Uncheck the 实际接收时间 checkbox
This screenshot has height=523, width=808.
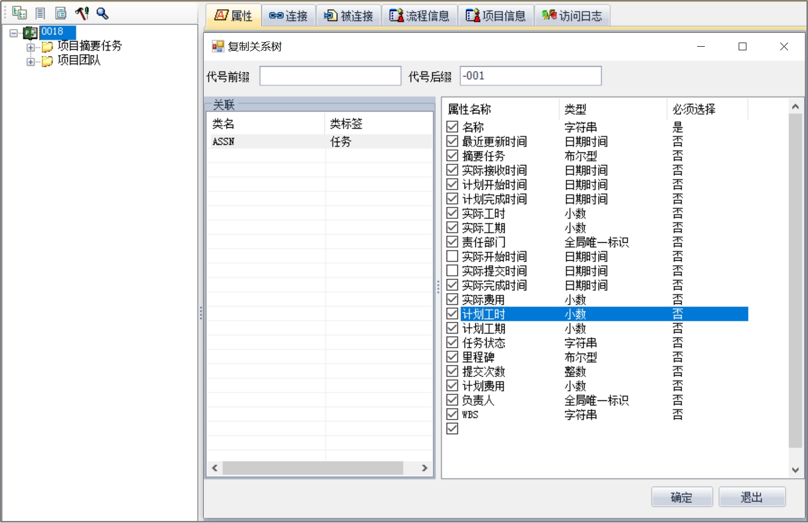tap(452, 169)
